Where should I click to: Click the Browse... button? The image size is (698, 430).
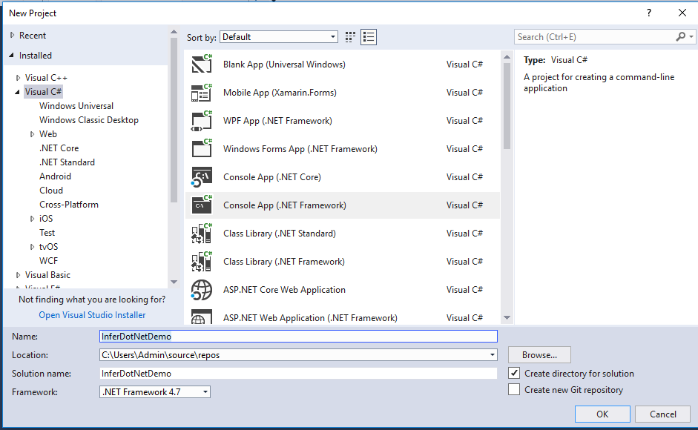coord(539,355)
